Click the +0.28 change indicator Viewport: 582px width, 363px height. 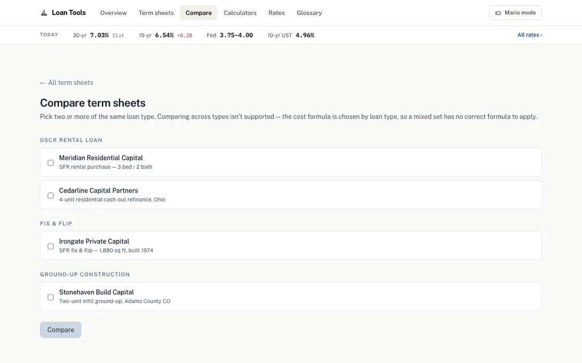(x=185, y=36)
